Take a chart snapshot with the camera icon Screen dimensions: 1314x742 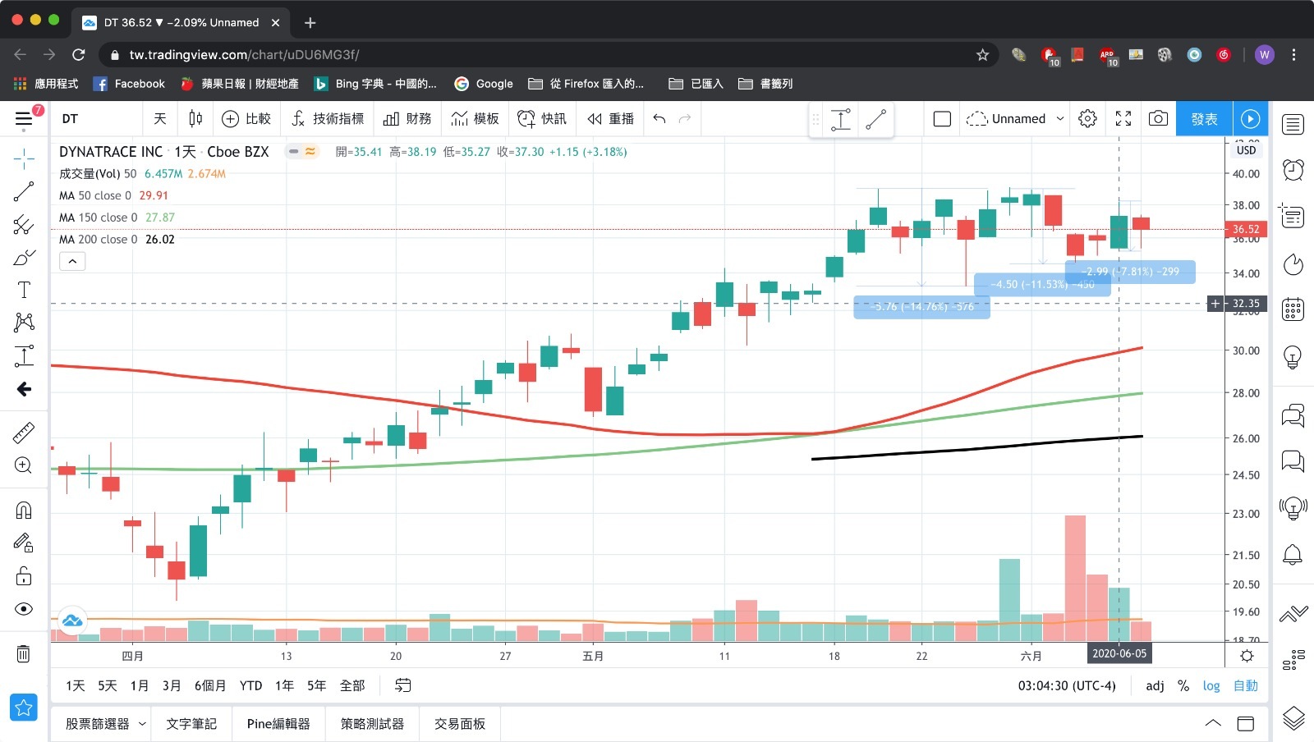[x=1158, y=118]
